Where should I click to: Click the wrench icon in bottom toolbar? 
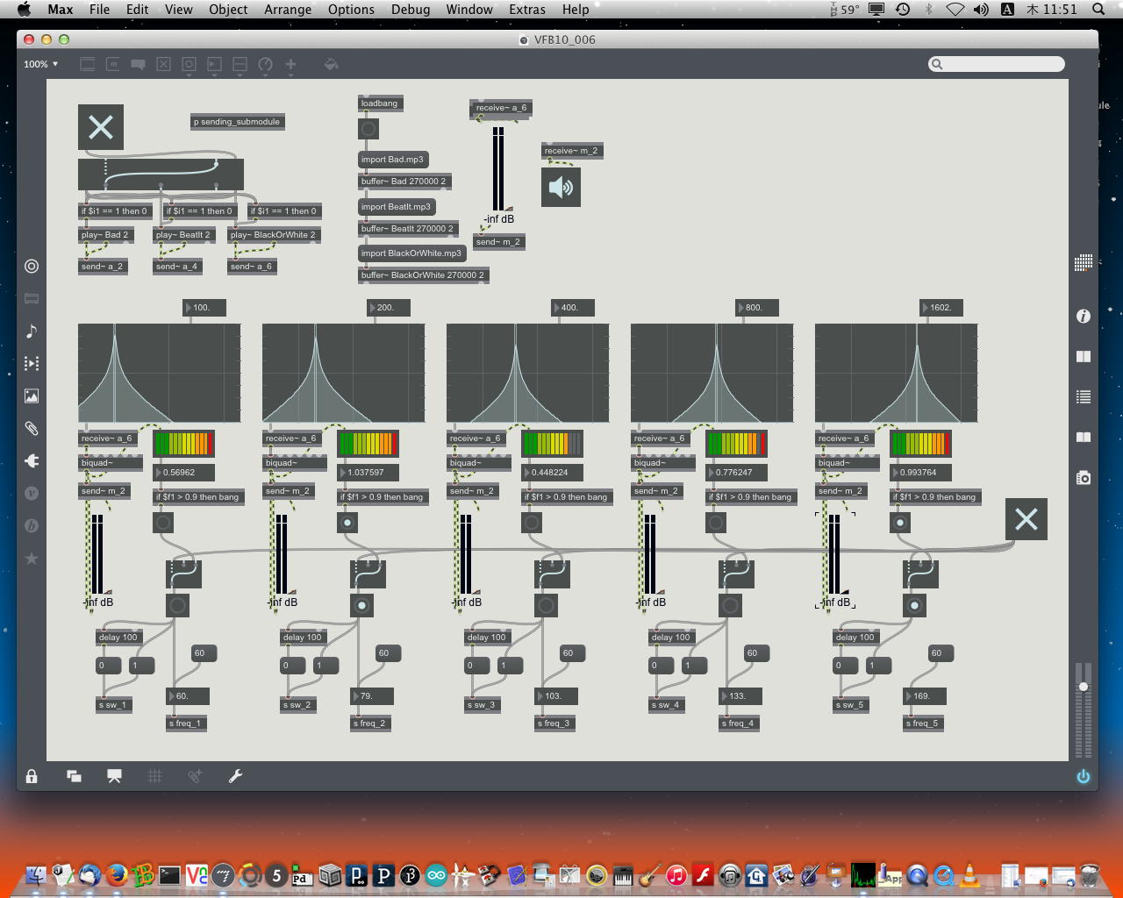pos(235,776)
